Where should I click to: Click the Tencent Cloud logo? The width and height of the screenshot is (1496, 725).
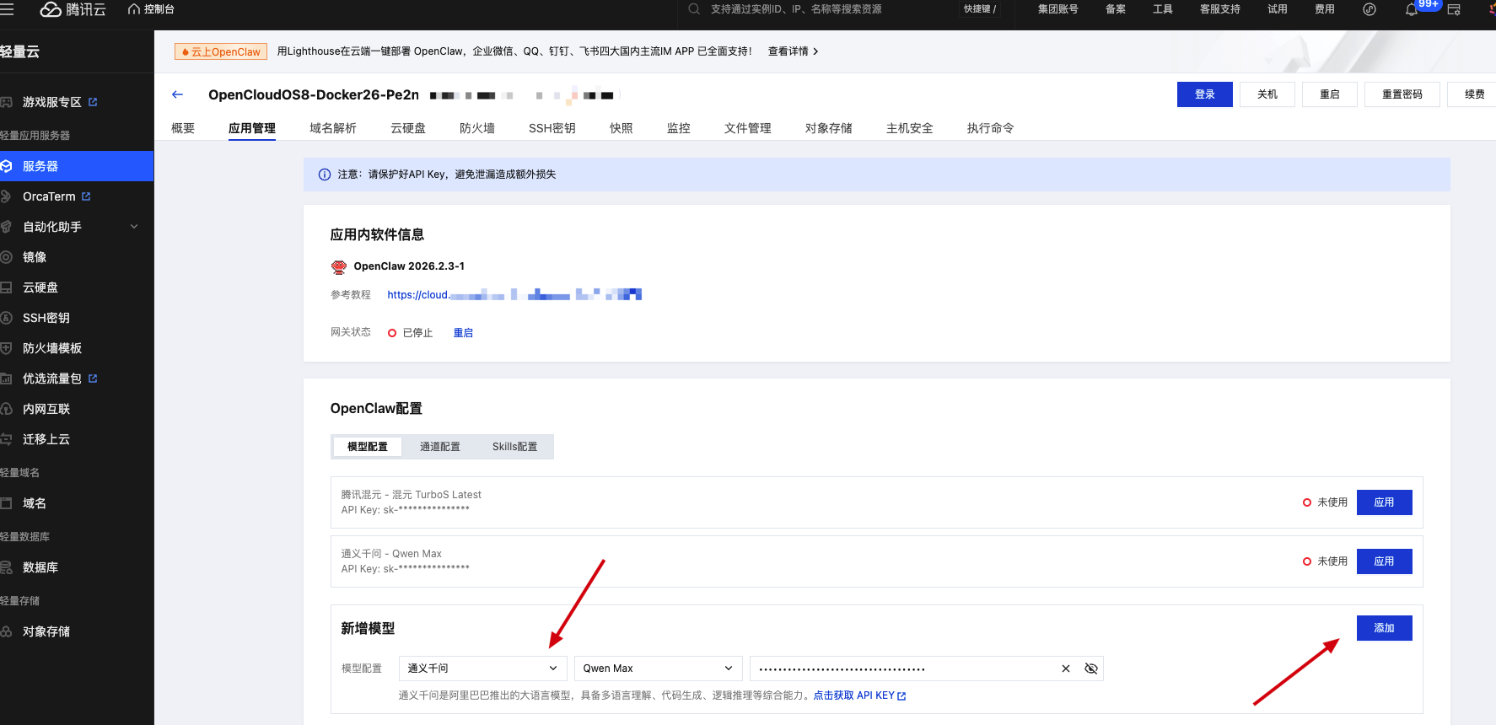point(73,9)
